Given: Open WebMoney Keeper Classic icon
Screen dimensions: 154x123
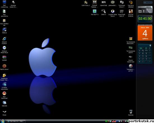Looking at the screenshot, I should point(4,77).
